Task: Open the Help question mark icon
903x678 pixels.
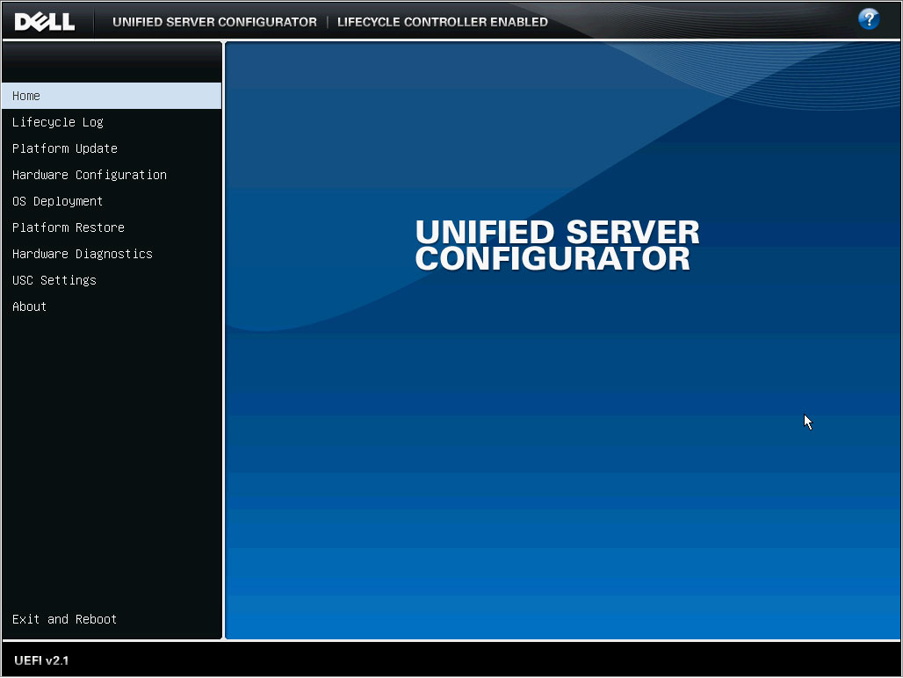Action: [x=869, y=19]
